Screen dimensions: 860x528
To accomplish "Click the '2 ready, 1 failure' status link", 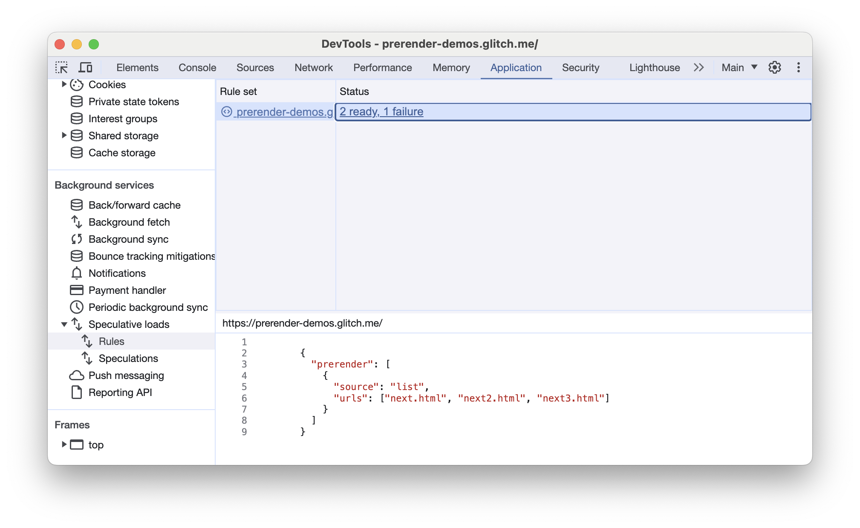I will [382, 111].
